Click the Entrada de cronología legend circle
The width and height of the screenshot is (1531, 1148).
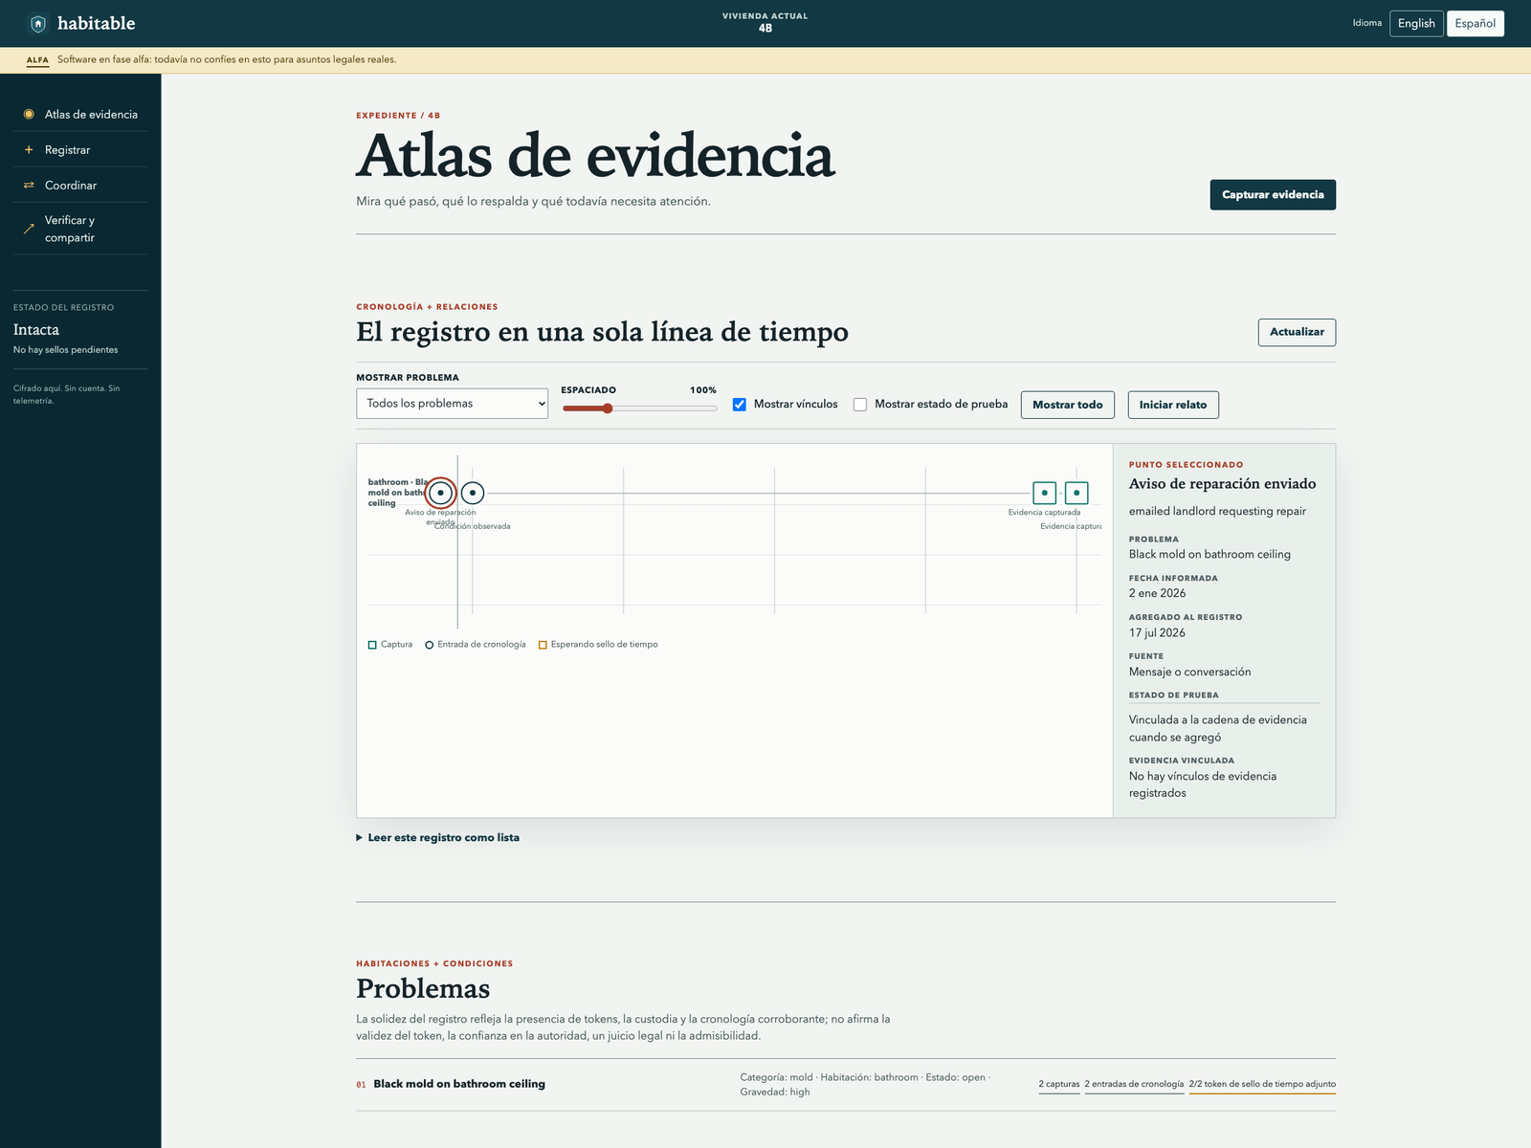click(430, 645)
